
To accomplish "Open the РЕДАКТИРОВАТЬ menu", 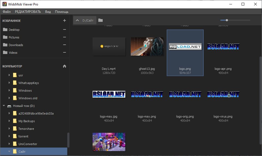I will tap(28, 11).
